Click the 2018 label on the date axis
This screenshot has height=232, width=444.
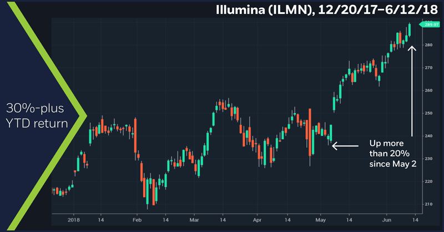pyautogui.click(x=73, y=219)
